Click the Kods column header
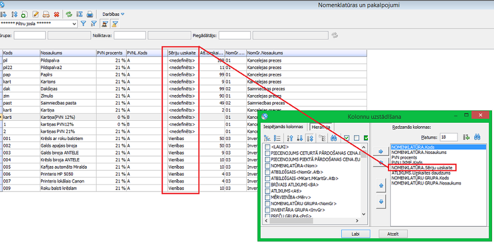Image resolution: width=494 pixels, height=245 pixels. [21, 53]
